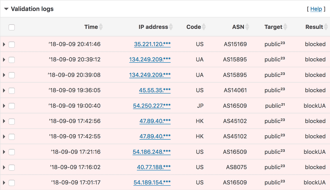Open the Help link
The height and width of the screenshot is (190, 330).
tap(316, 9)
